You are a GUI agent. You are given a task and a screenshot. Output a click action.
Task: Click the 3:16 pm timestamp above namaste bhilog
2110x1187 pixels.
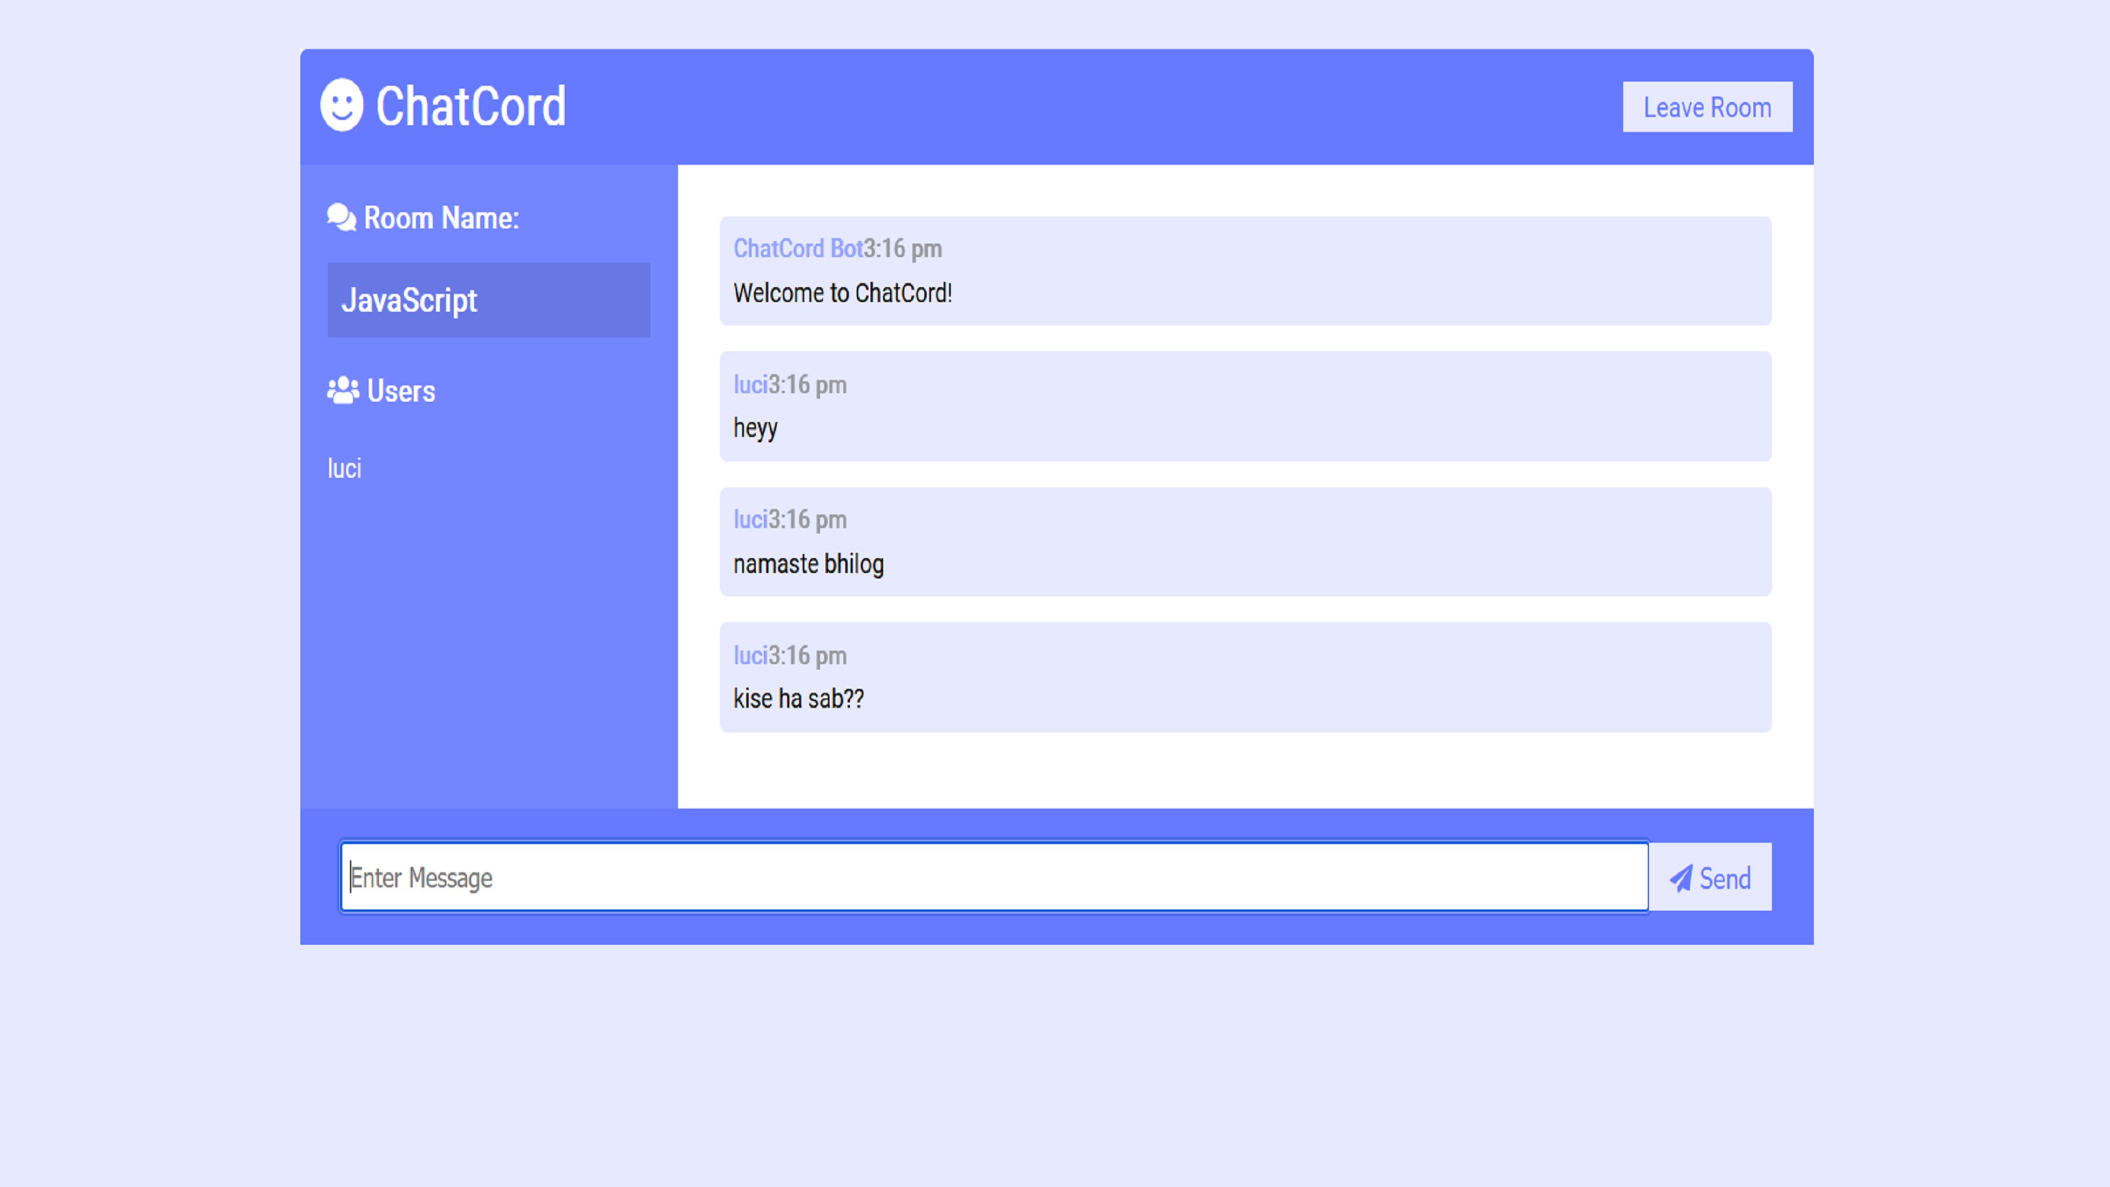(807, 519)
